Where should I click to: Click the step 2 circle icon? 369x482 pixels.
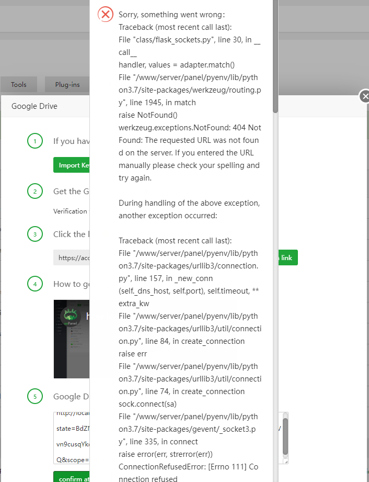[x=35, y=192]
